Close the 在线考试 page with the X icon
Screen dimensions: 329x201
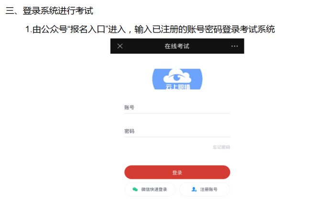click(120, 46)
